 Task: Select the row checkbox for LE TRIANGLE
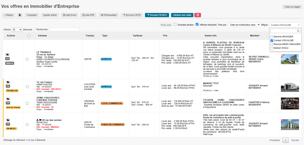[27, 59]
